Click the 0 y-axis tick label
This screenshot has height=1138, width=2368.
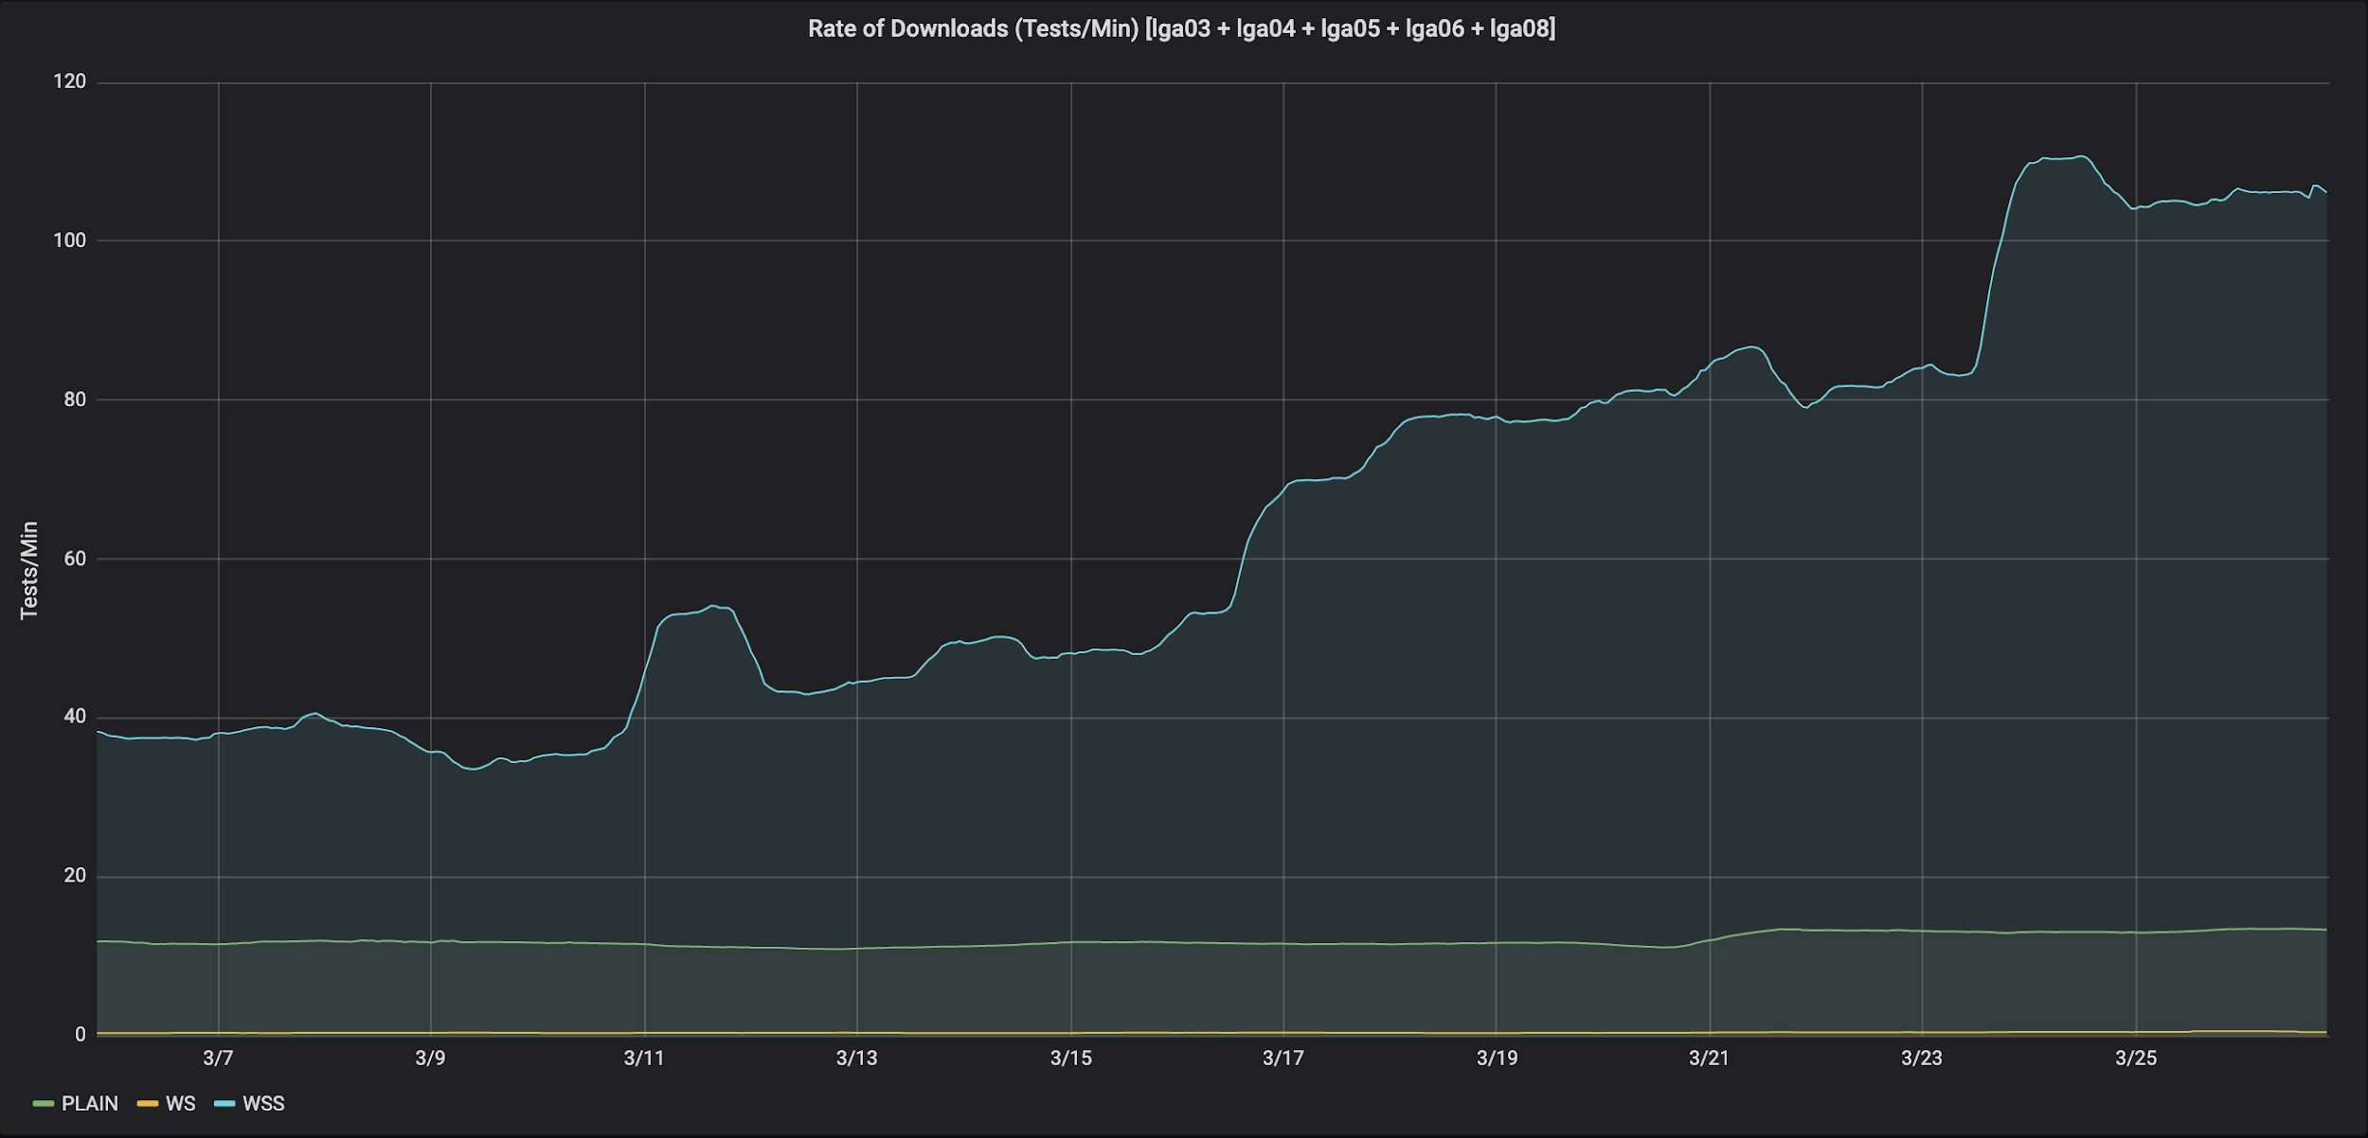pos(81,1035)
